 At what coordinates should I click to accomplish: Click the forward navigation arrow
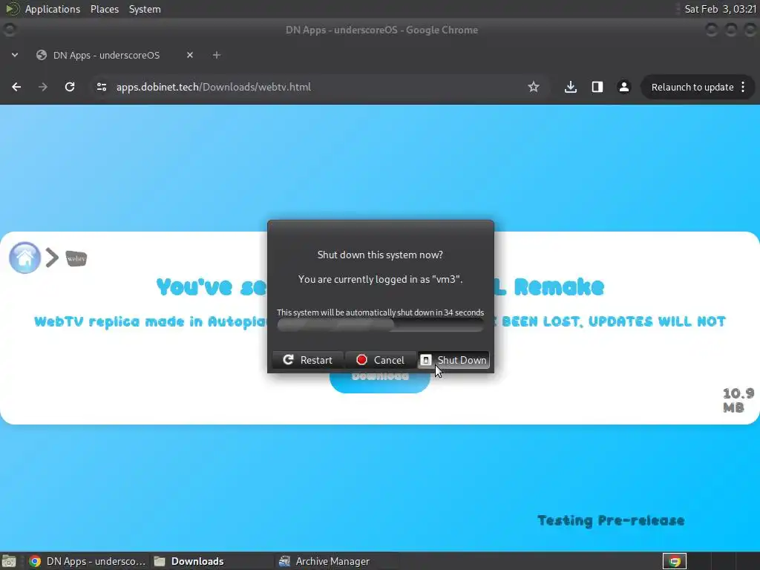click(43, 88)
